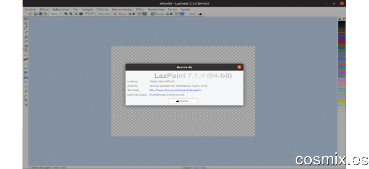Image resolution: width=369 pixels, height=169 pixels.
Task: Select the text tool labeled Ab
Action: [x=26, y=69]
